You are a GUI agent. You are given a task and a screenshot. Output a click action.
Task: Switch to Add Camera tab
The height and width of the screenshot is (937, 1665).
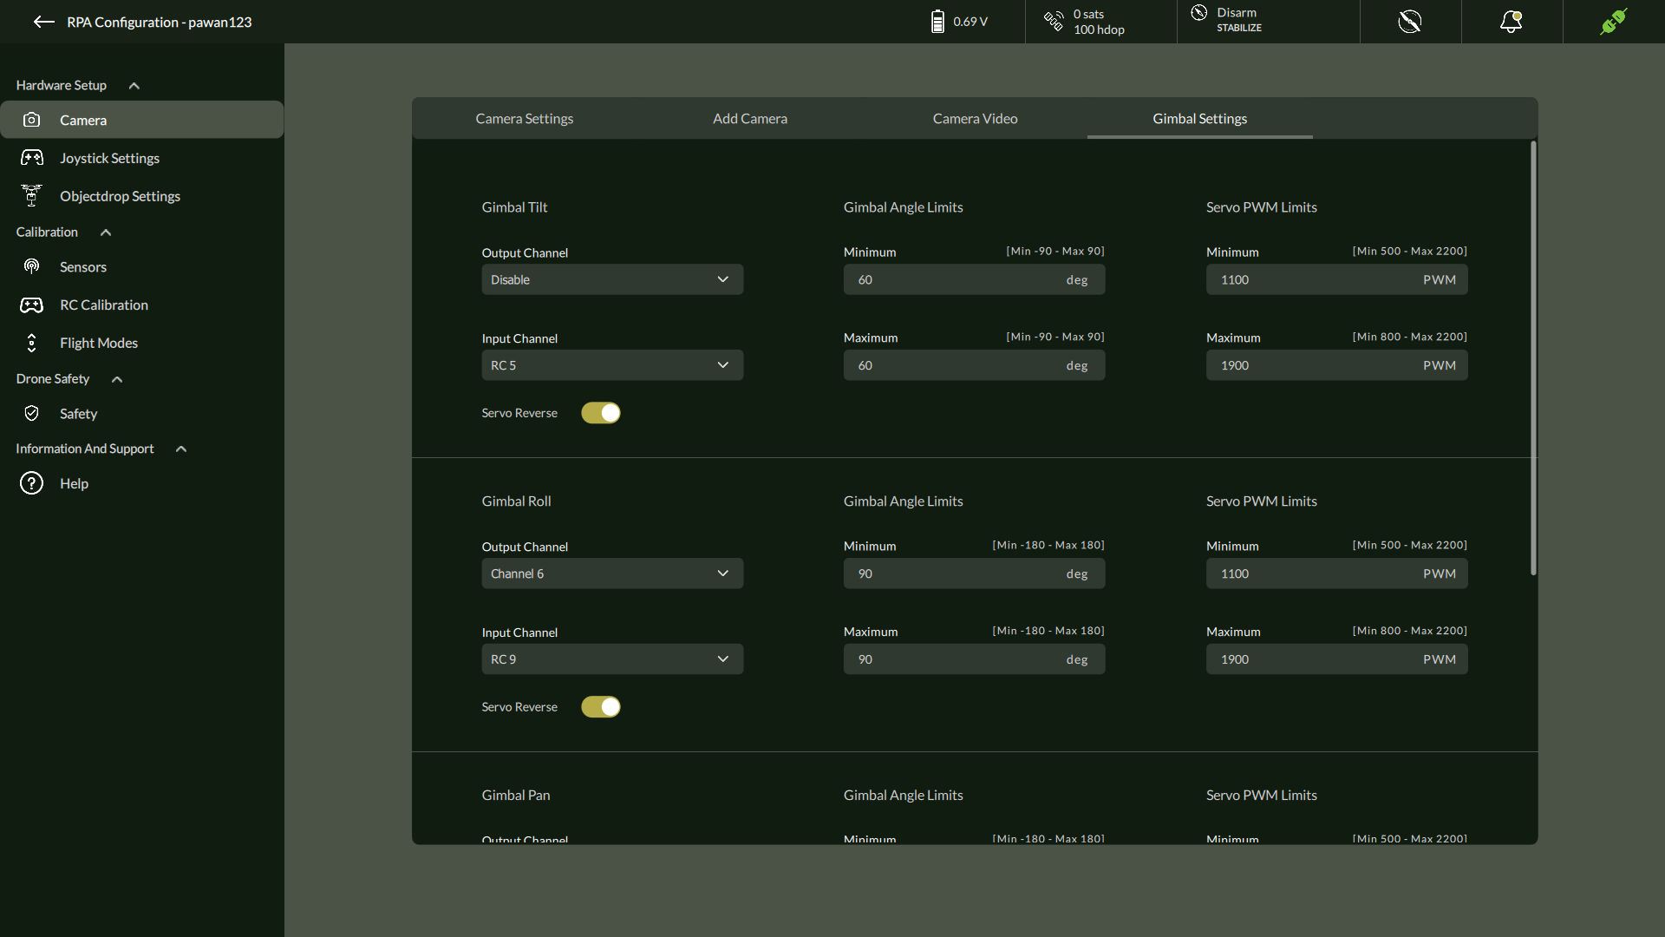[750, 119]
